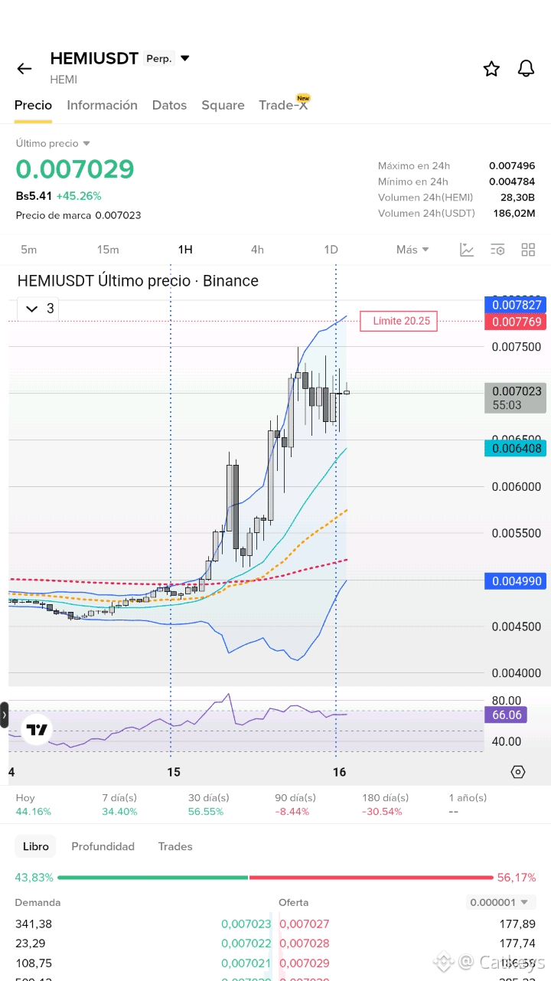Select the 15m timeframe

[108, 250]
